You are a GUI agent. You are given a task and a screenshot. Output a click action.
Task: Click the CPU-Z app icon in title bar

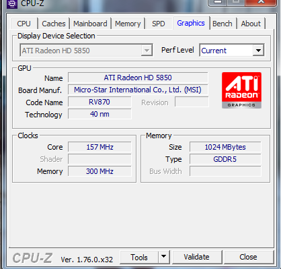click(x=11, y=4)
